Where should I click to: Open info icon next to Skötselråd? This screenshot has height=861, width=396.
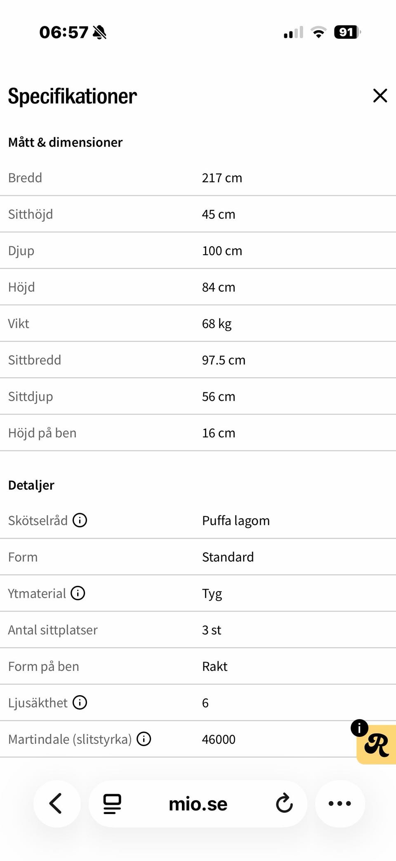click(80, 520)
